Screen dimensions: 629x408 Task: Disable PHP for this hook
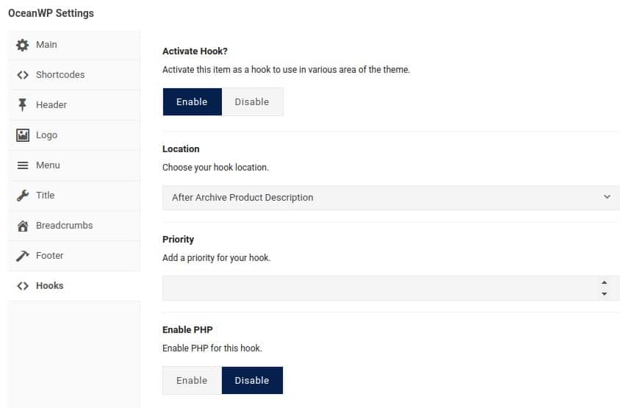point(252,380)
